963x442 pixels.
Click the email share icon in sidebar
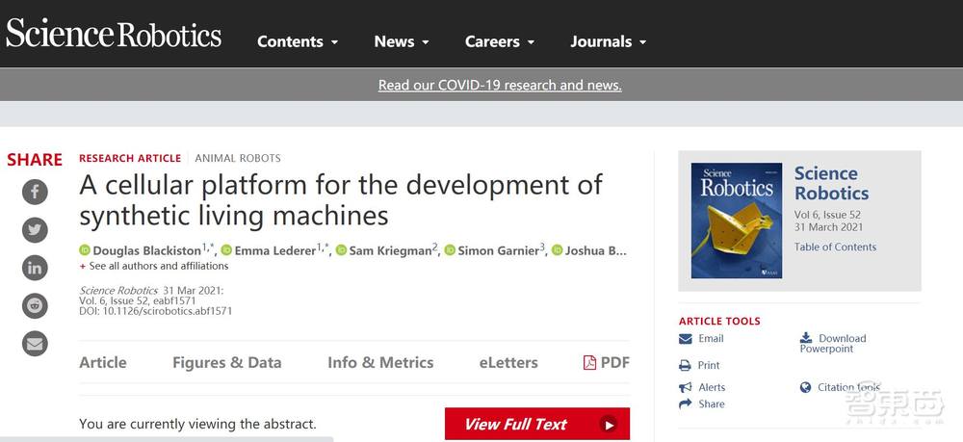[35, 343]
